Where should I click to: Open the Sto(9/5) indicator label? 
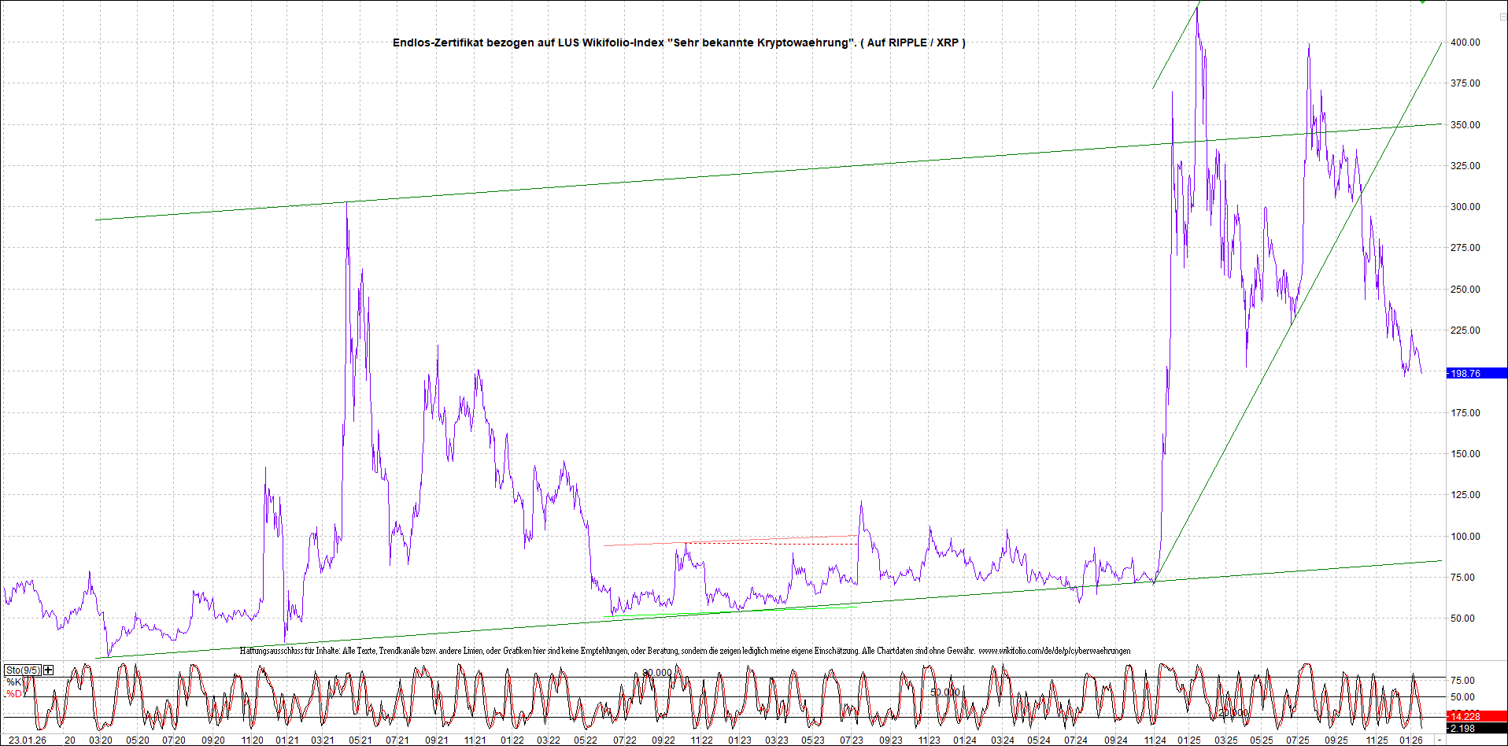[x=22, y=670]
